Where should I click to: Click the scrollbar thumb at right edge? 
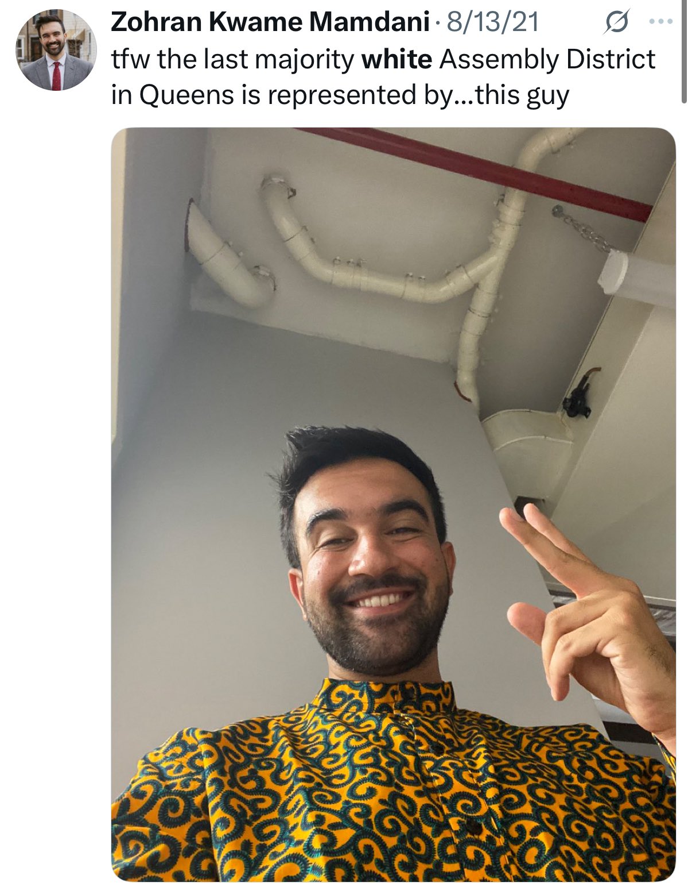click(684, 52)
